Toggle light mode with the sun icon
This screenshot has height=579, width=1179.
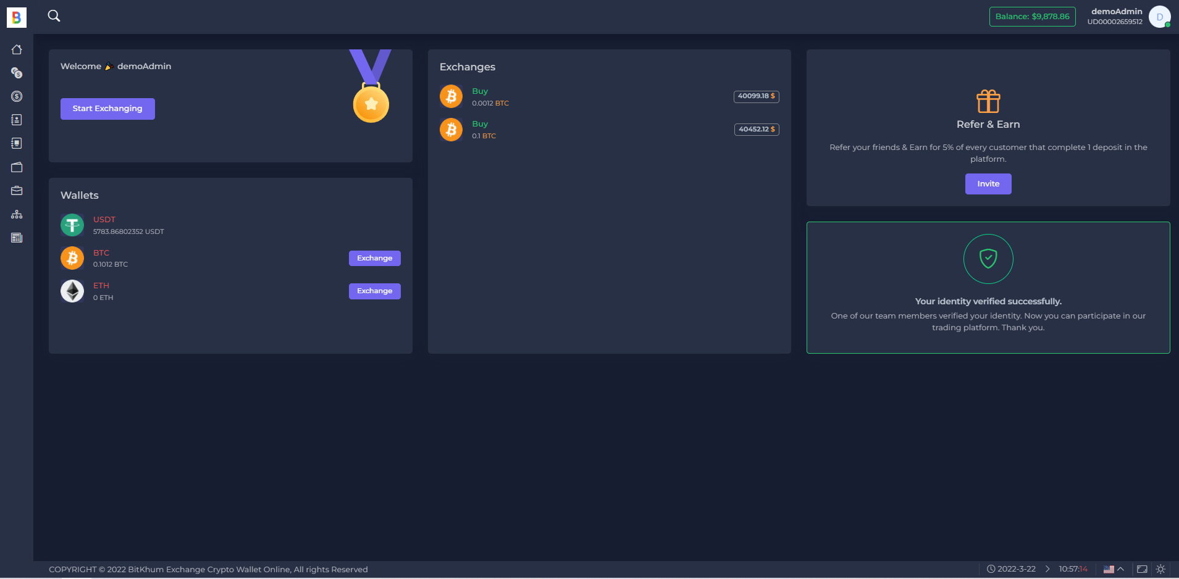pyautogui.click(x=1160, y=569)
